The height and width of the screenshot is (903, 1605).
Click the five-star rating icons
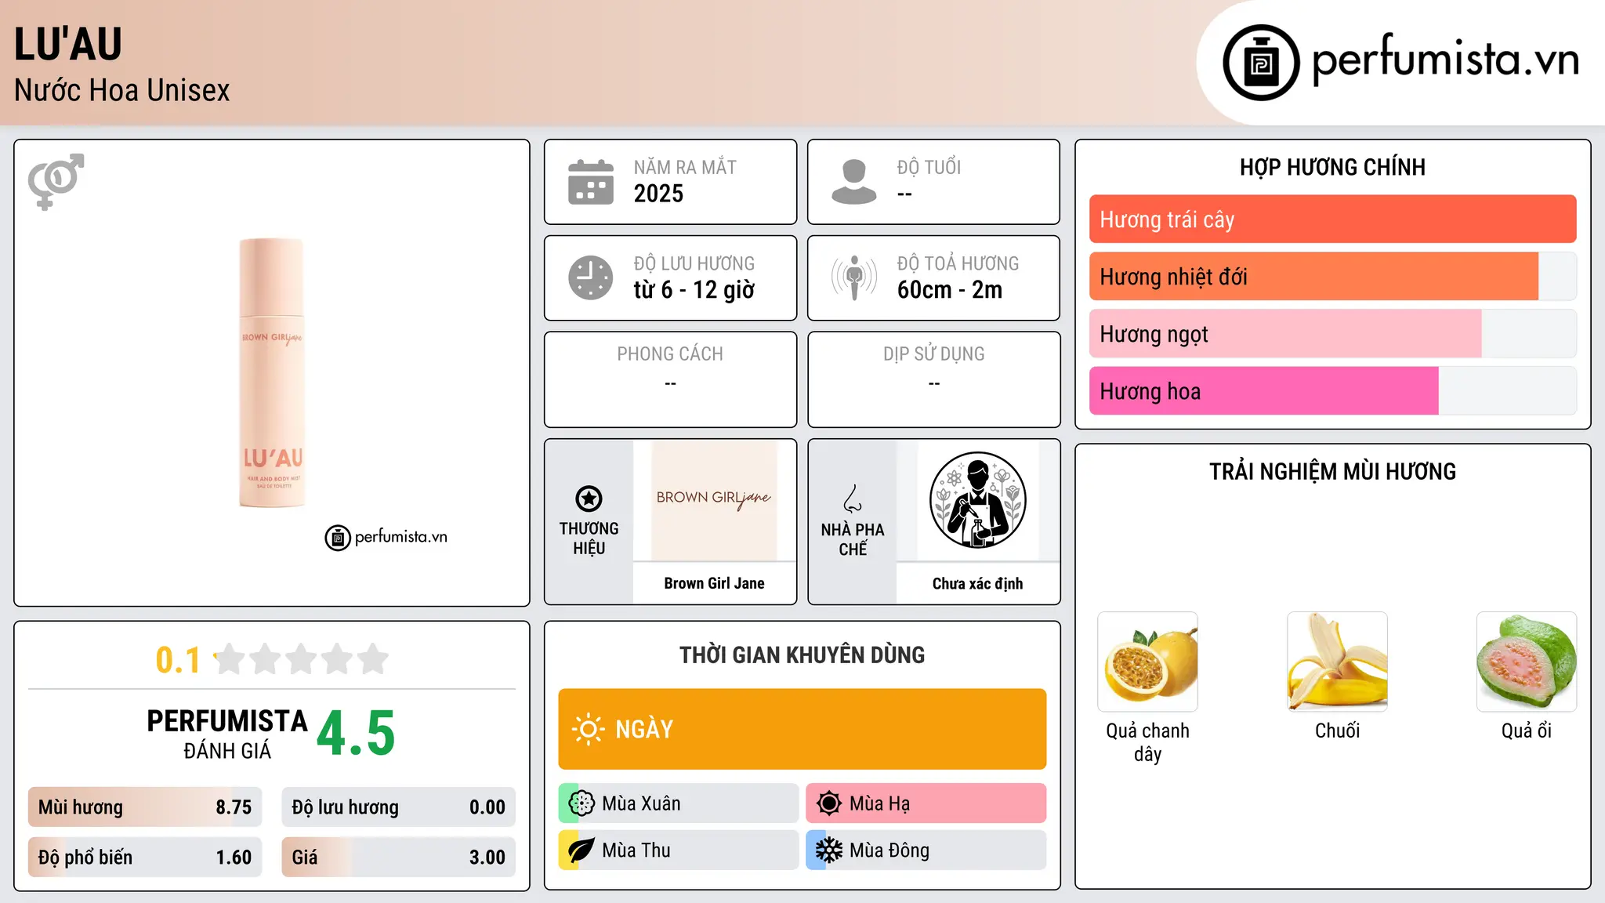click(x=301, y=659)
